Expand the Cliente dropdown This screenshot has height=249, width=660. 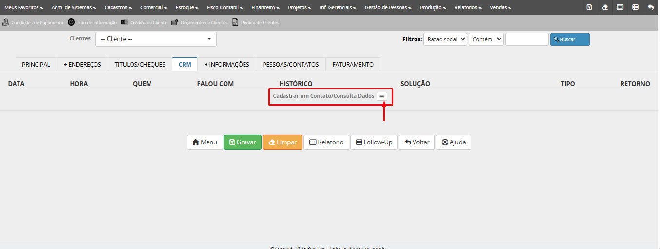pos(156,39)
